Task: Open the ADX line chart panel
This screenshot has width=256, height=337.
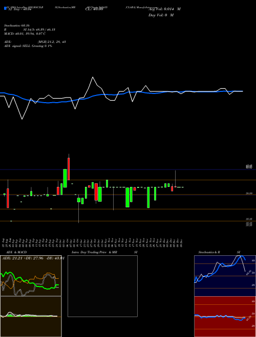Action: (x=31, y=276)
